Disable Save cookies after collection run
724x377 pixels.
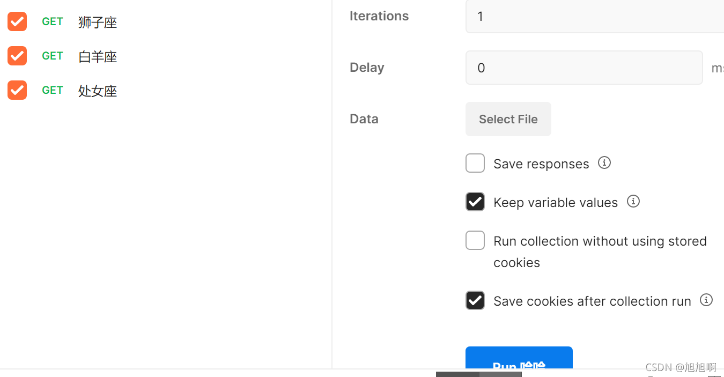475,300
